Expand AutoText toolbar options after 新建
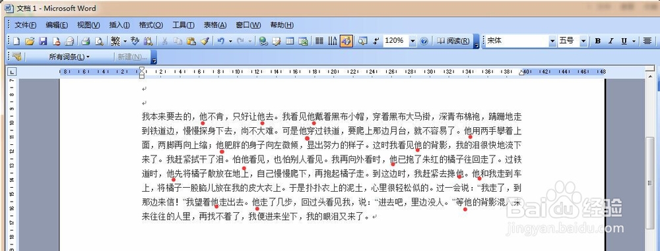660x251 pixels. [154, 57]
